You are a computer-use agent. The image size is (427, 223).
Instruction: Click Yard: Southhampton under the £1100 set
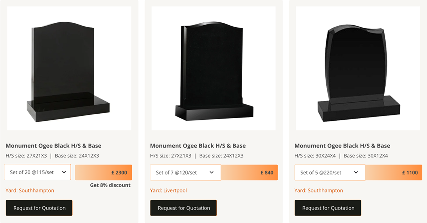click(x=319, y=190)
